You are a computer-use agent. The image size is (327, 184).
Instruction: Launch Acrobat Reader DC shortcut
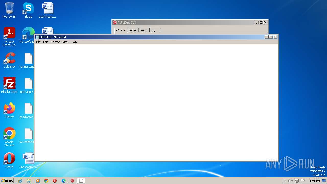click(x=9, y=37)
